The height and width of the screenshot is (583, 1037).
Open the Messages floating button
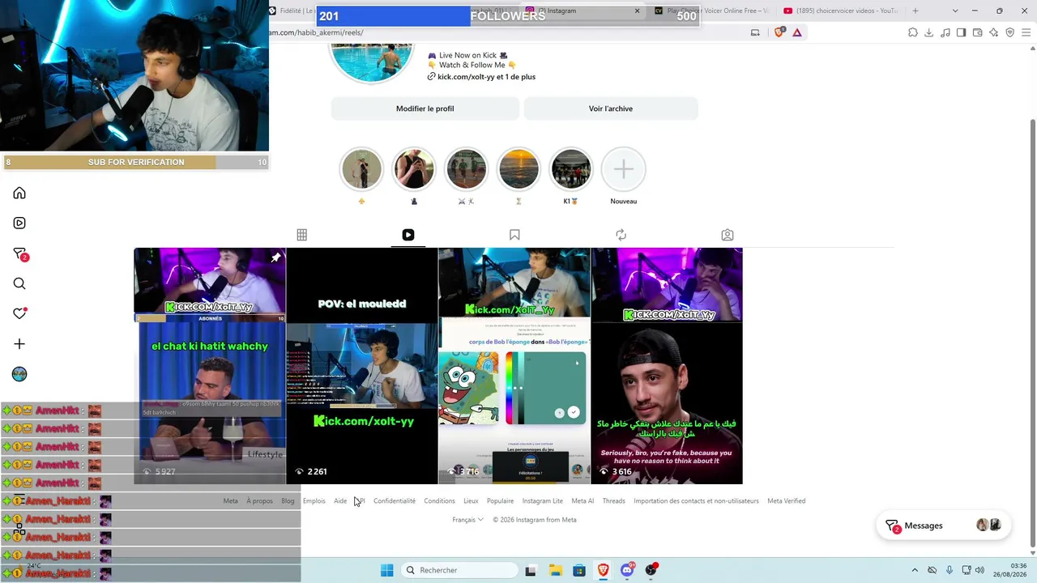tap(942, 526)
